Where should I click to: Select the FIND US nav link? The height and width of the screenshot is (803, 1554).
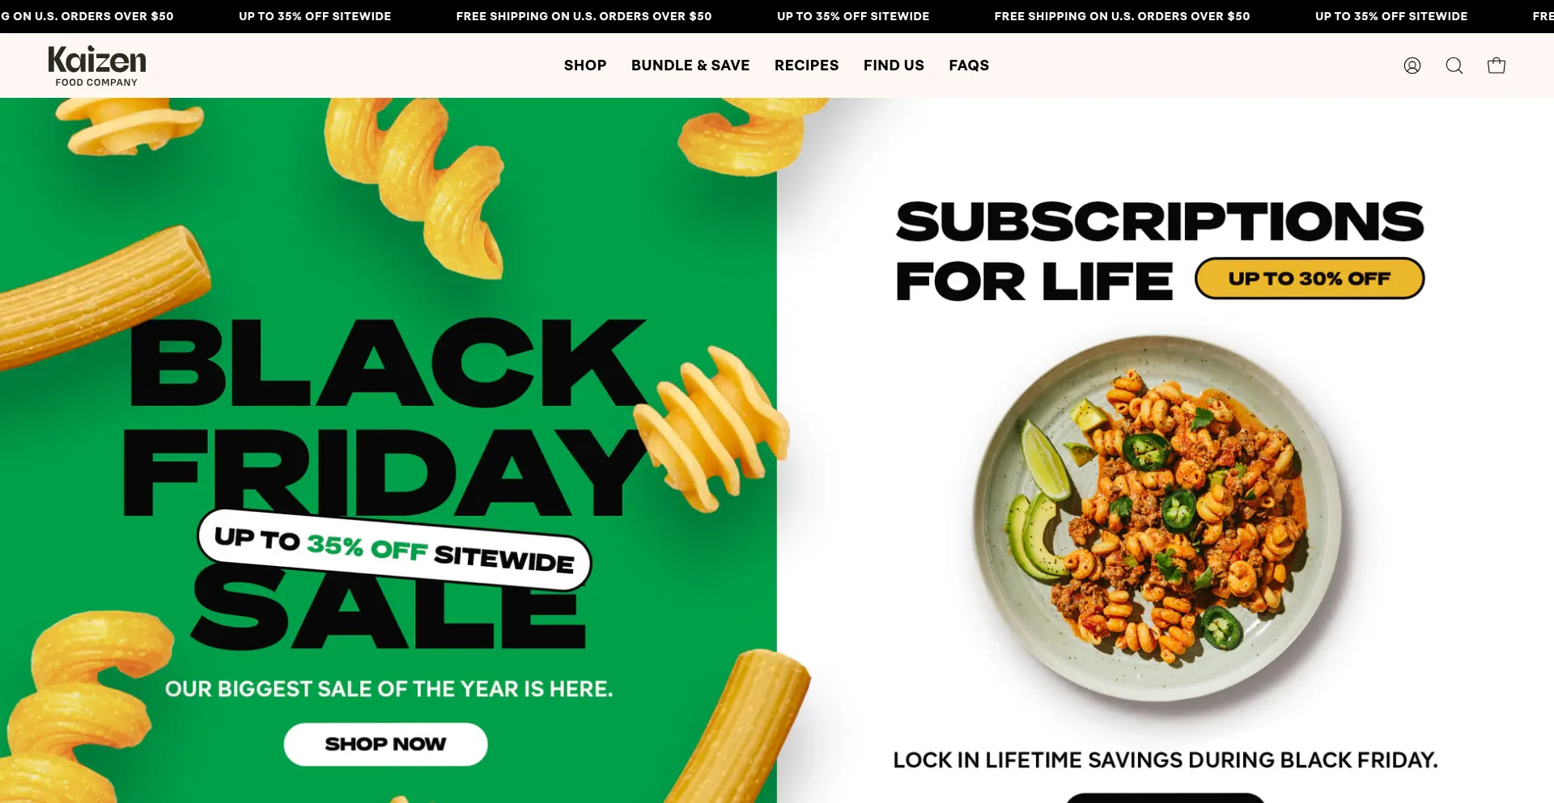tap(894, 66)
